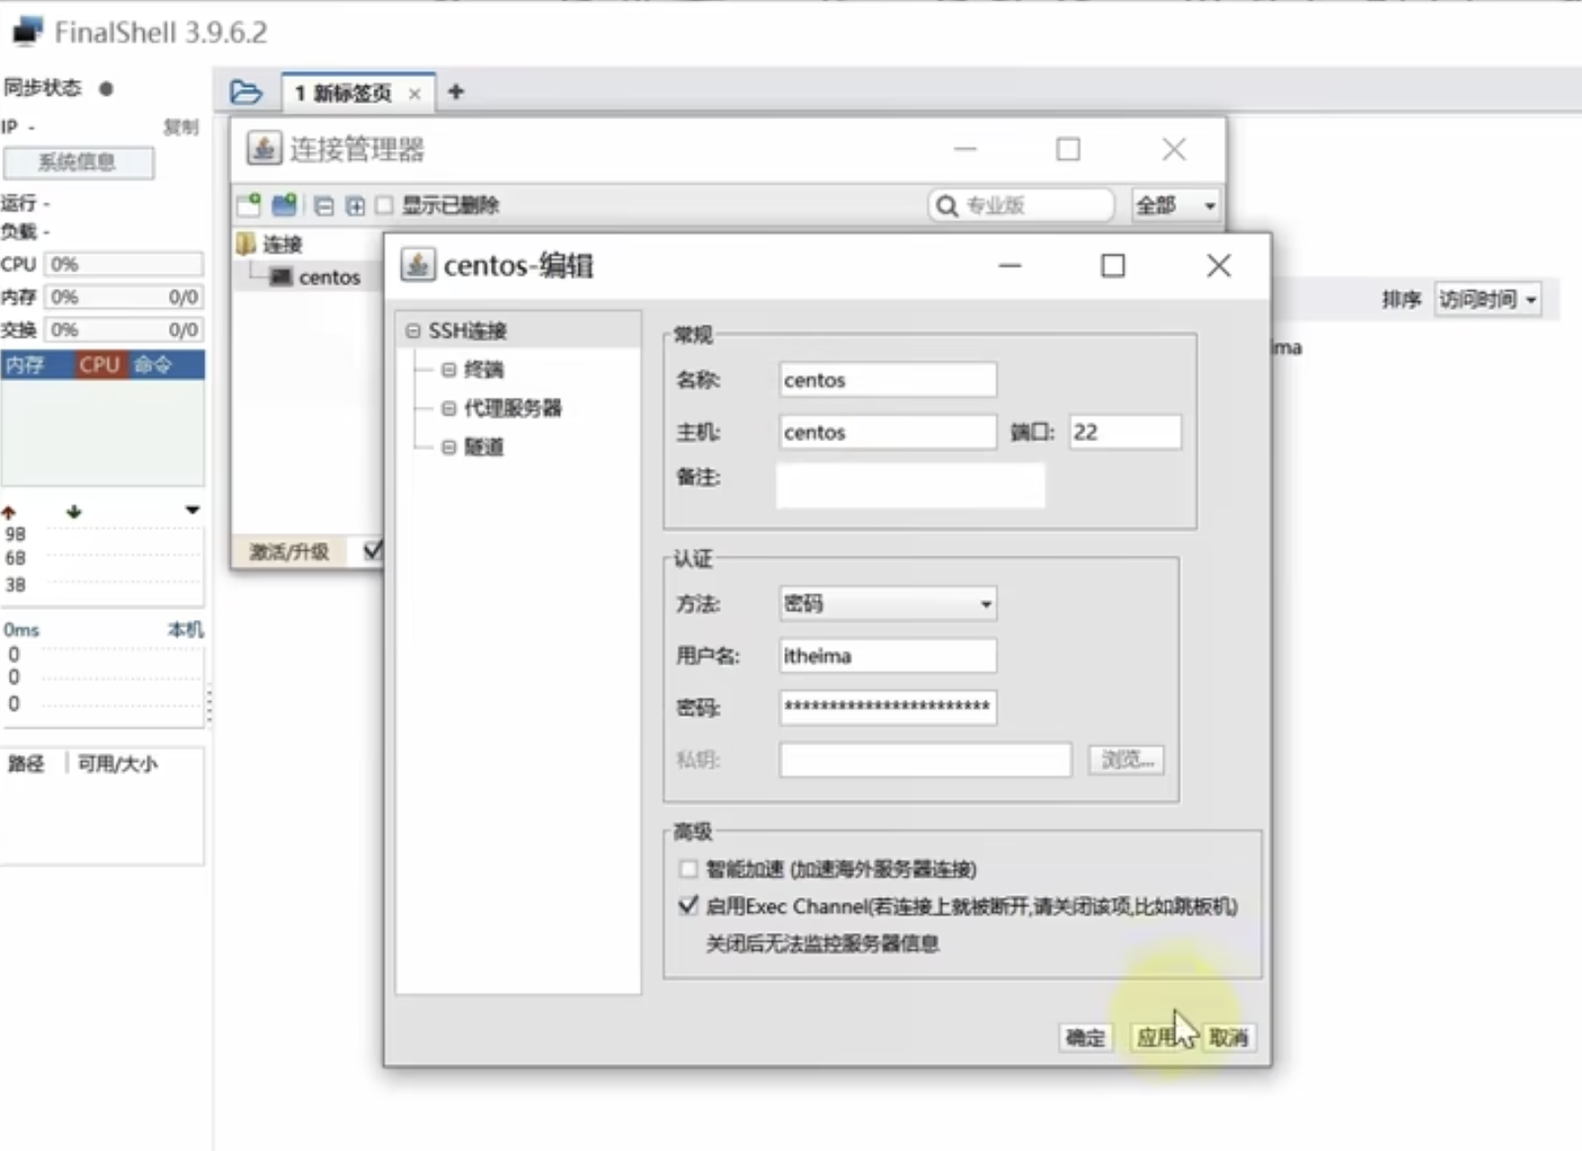Minimize the 连接管理器 window
Viewport: 1582px width, 1151px height.
(x=965, y=149)
